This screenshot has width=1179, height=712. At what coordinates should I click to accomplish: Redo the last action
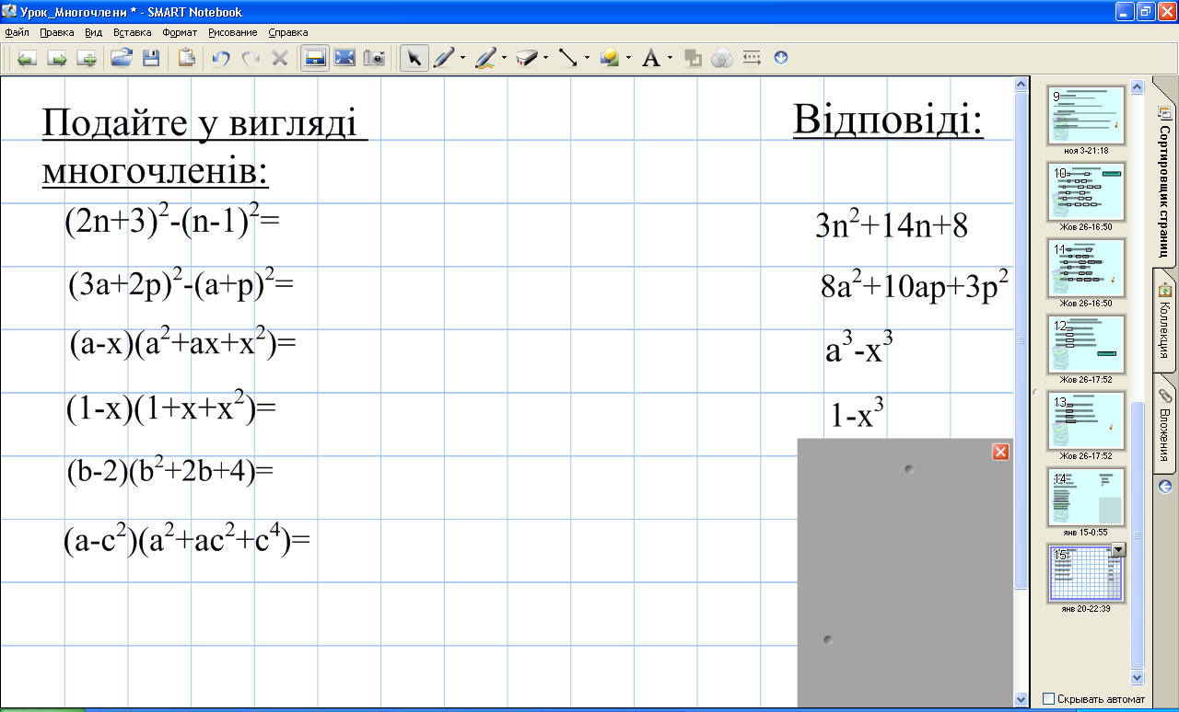(251, 59)
